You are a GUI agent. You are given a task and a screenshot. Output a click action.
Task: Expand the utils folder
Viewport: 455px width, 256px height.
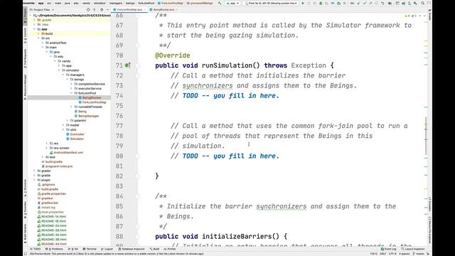(x=63, y=129)
